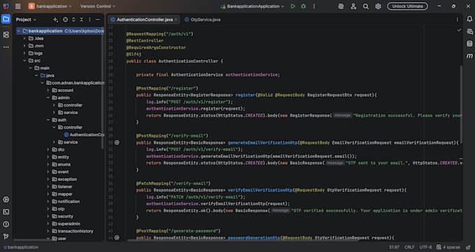
Task: Select the notification package
Action: (x=66, y=201)
